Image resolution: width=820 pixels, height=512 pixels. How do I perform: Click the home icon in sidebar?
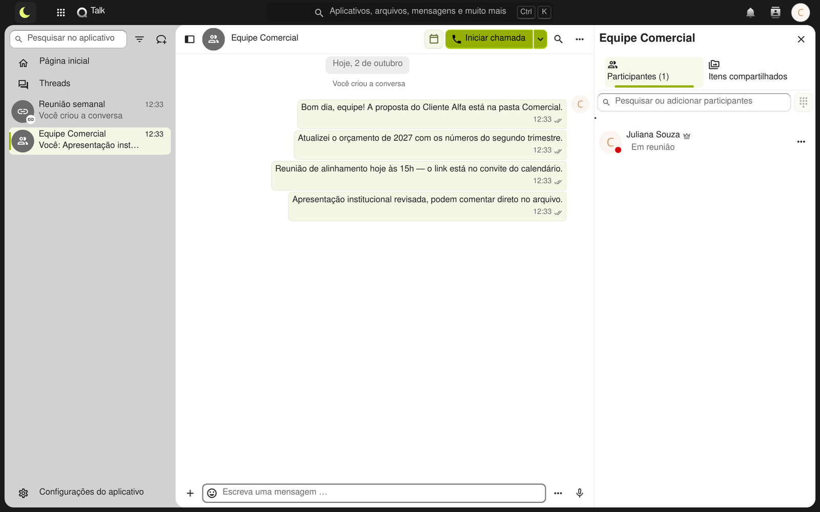point(23,62)
